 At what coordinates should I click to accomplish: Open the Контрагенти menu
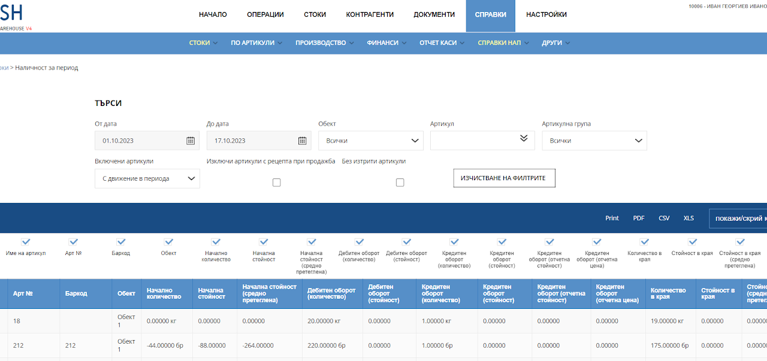click(x=370, y=14)
